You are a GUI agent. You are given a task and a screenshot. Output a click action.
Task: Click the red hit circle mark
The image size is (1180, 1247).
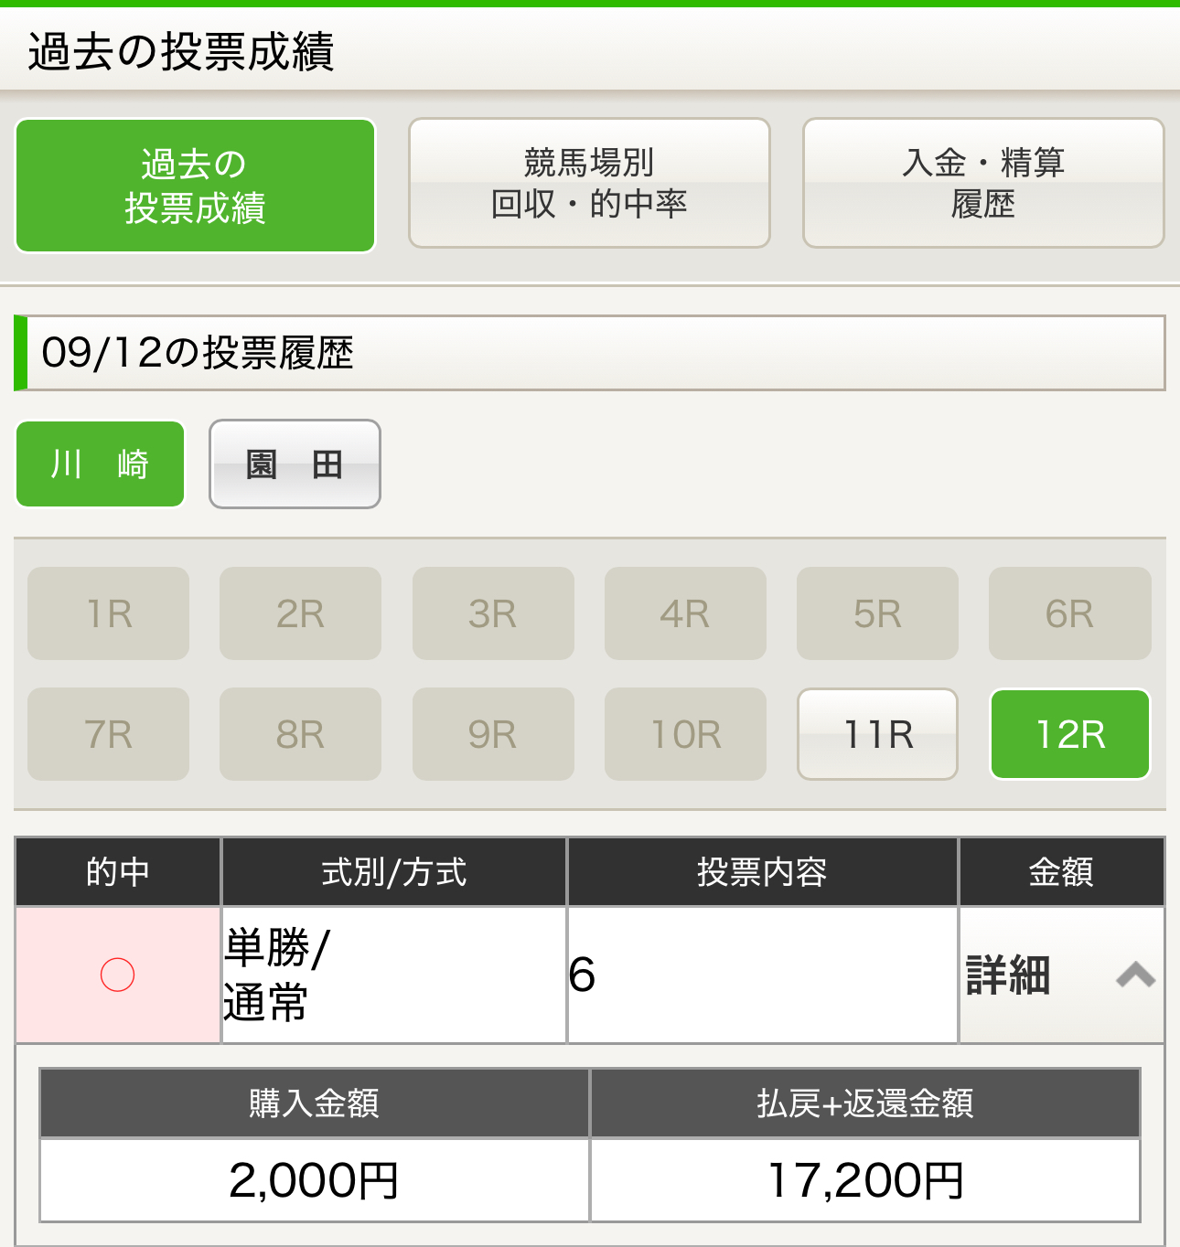tap(117, 975)
